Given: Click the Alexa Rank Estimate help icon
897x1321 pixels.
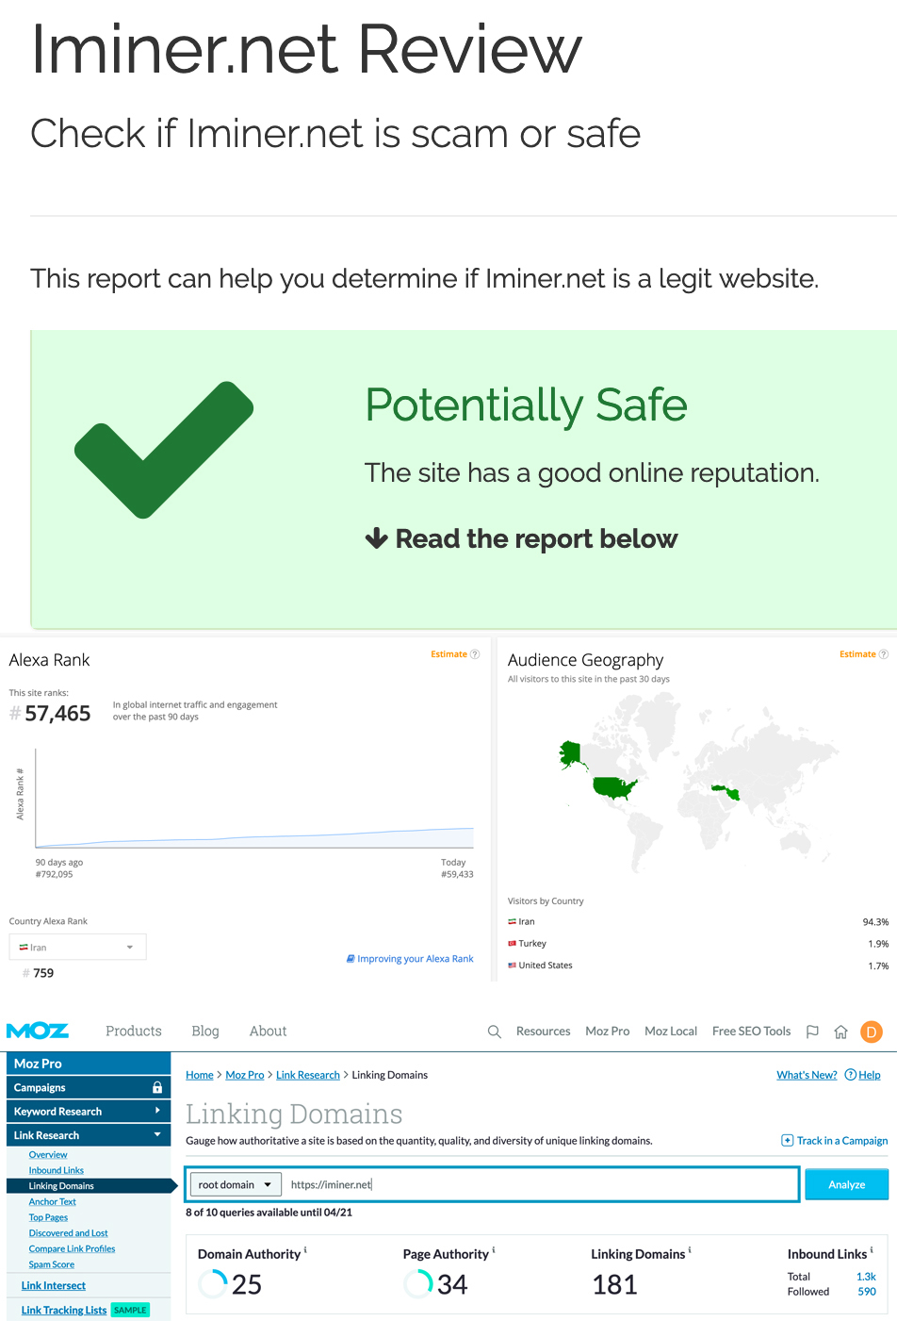Looking at the screenshot, I should coord(475,654).
